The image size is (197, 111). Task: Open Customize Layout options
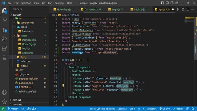point(177,3)
